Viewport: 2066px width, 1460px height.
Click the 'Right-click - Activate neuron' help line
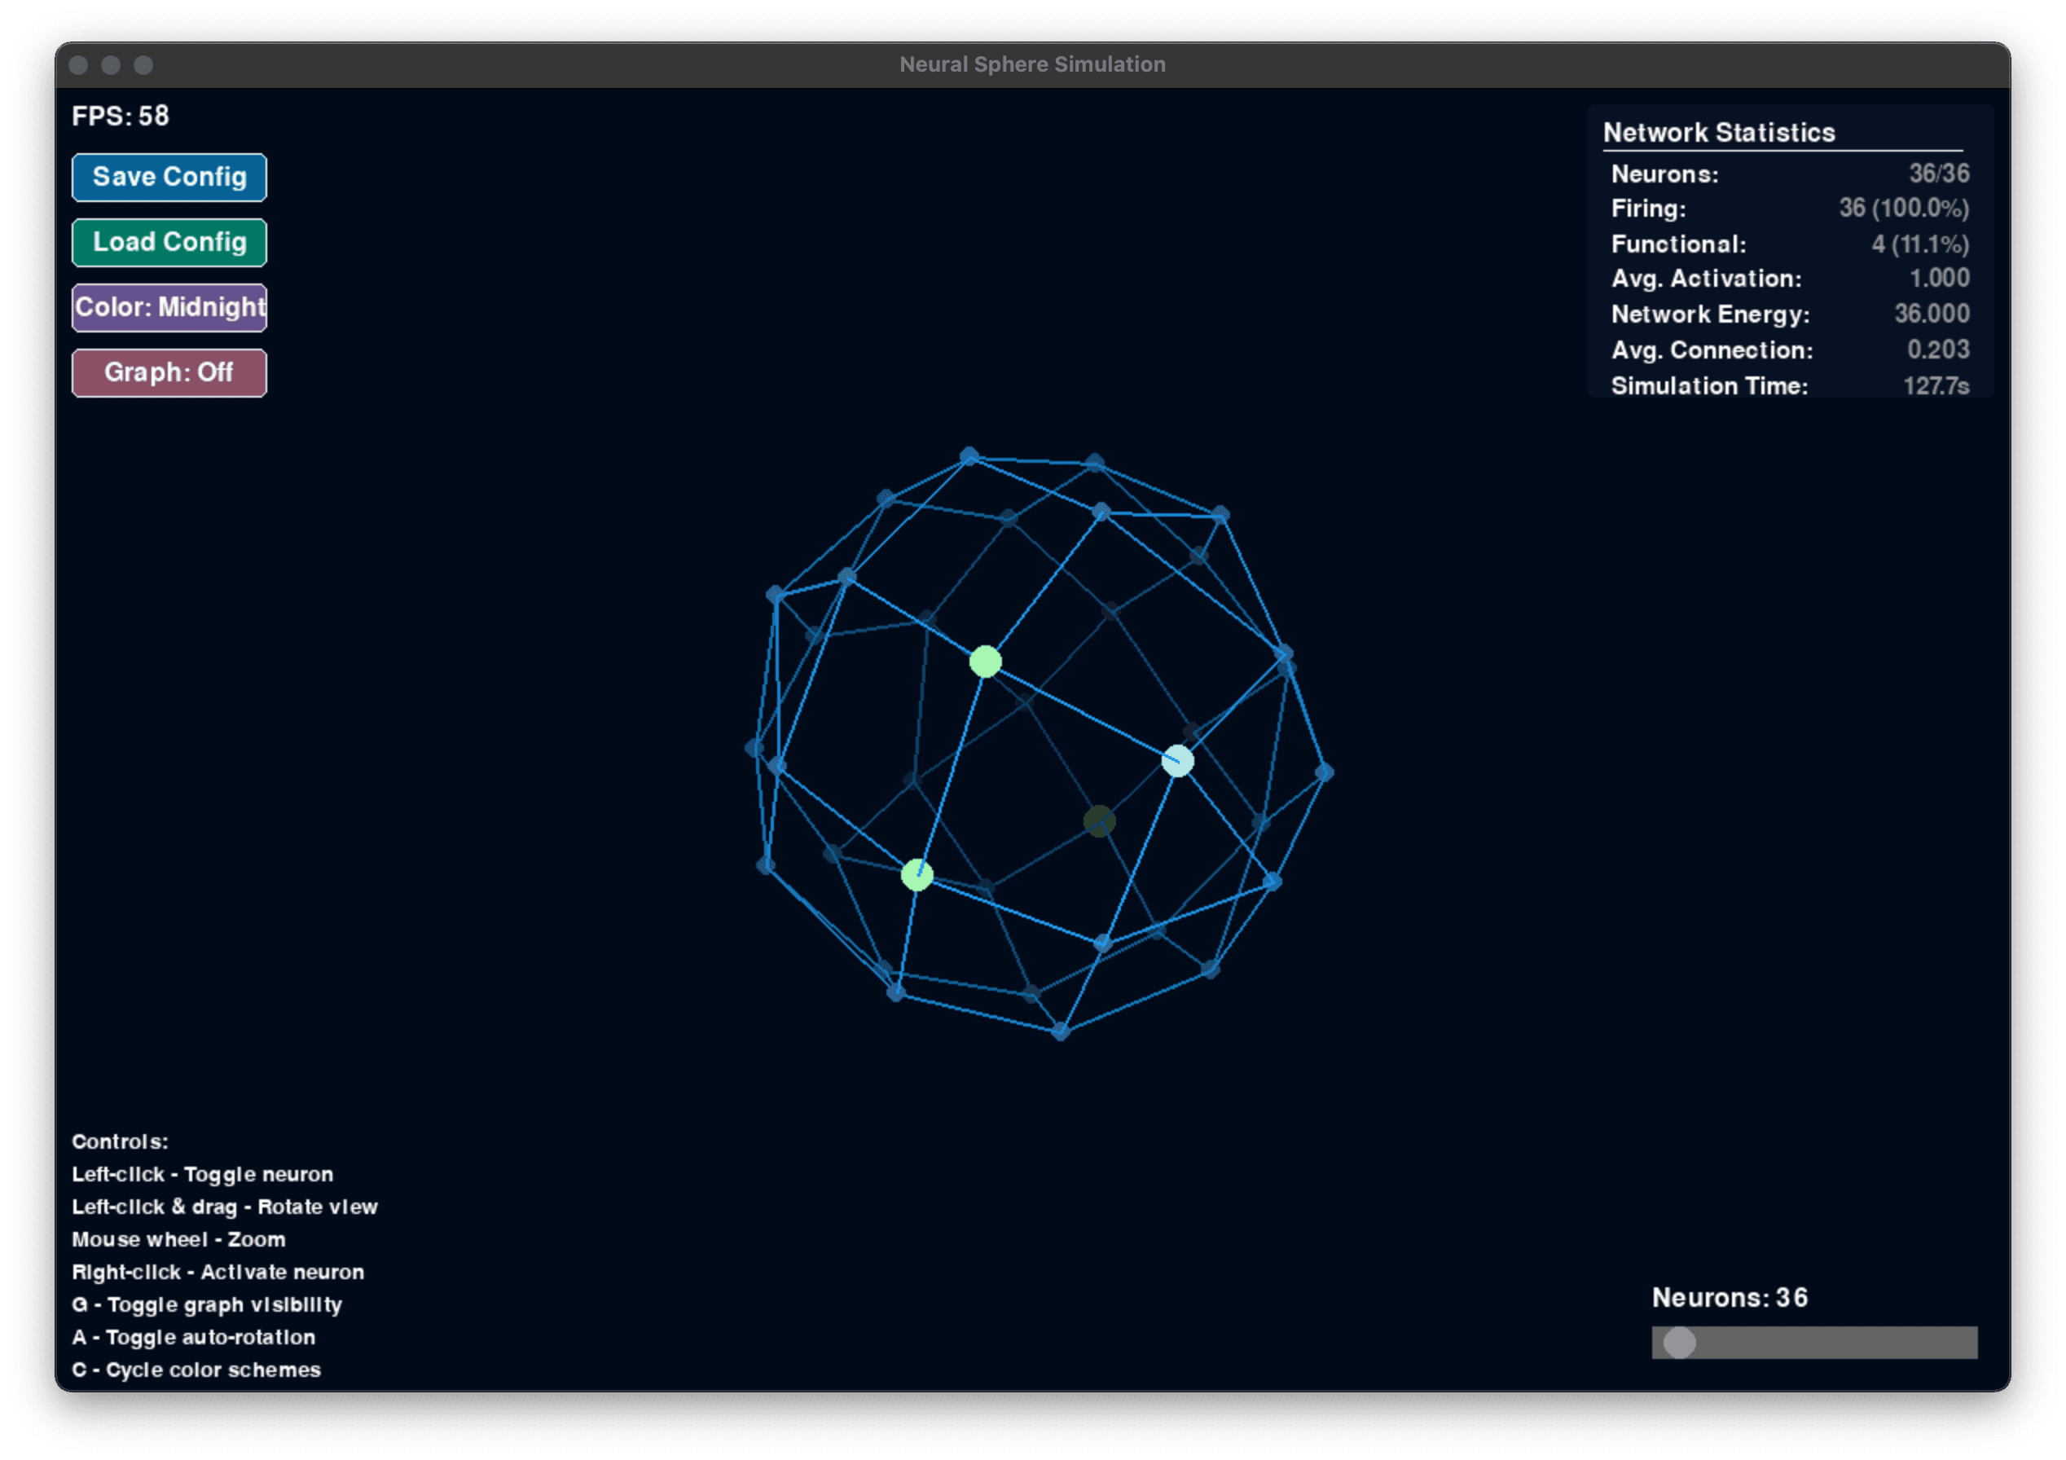click(218, 1272)
